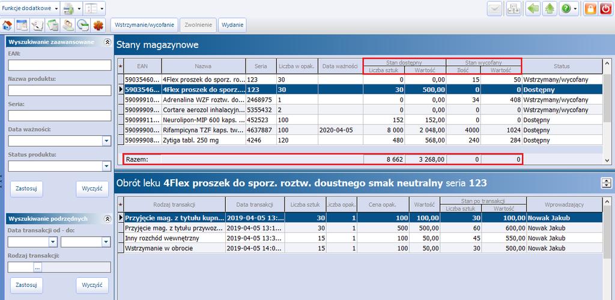The height and width of the screenshot is (300, 615).
Task: Go back with green left arrow
Action: coord(532,9)
